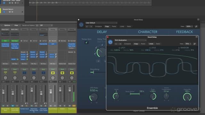The height and width of the screenshot is (115, 205).
Task: Adjust the Stereo Spread slider
Action: click(x=135, y=94)
